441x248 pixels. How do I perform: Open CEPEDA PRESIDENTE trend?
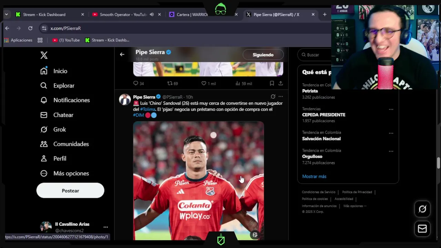pyautogui.click(x=324, y=115)
